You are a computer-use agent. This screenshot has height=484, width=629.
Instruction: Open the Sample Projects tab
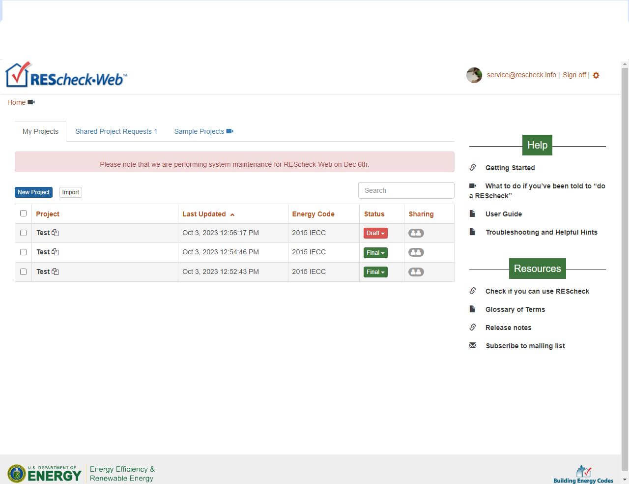coord(203,131)
